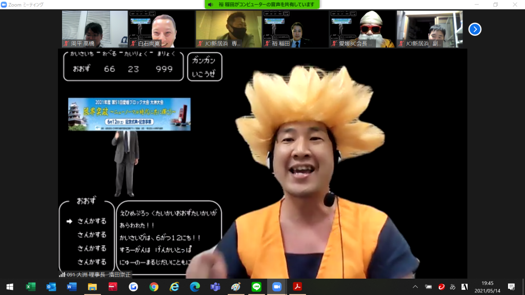This screenshot has height=295, width=525.
Task: Click the たいりょく value 23
Action: click(133, 69)
